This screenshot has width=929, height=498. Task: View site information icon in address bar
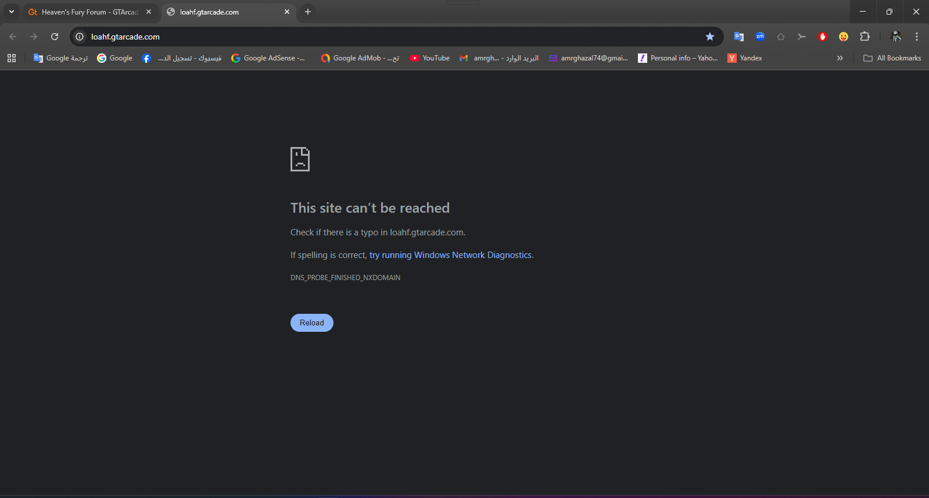click(80, 37)
